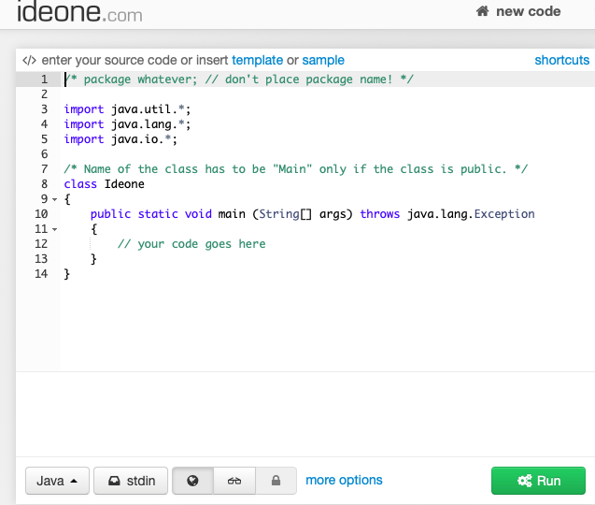The width and height of the screenshot is (595, 505).
Task: Click line number 1 in the gutter
Action: coord(41,79)
